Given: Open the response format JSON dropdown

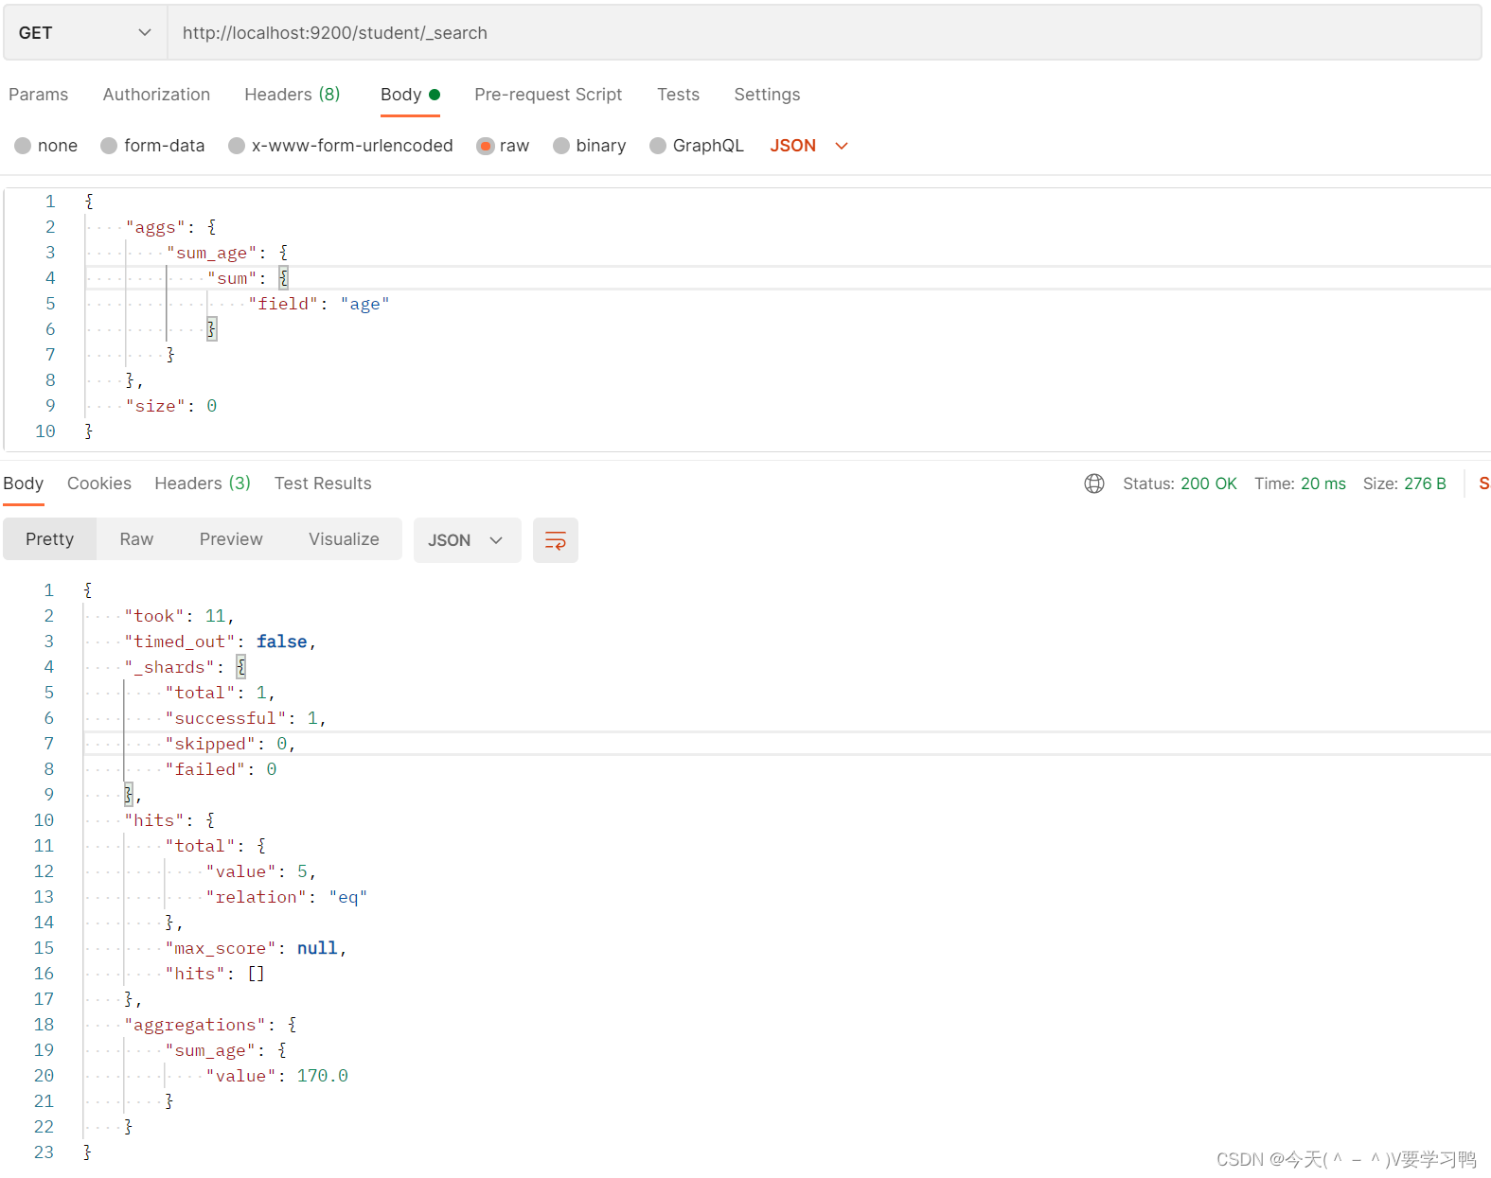Looking at the screenshot, I should pyautogui.click(x=467, y=540).
